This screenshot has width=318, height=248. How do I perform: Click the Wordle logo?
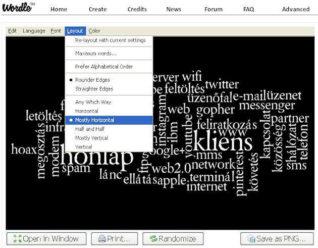click(18, 7)
